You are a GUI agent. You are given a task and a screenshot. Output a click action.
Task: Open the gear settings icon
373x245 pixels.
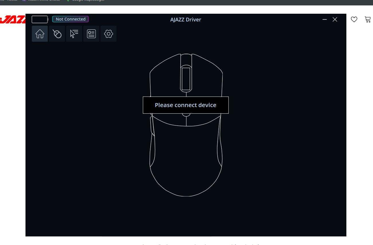pos(108,34)
